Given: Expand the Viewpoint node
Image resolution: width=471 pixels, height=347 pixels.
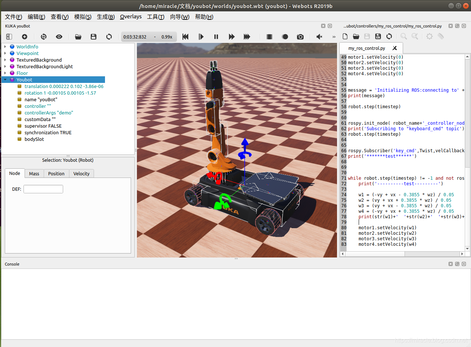Looking at the screenshot, I should click(5, 53).
